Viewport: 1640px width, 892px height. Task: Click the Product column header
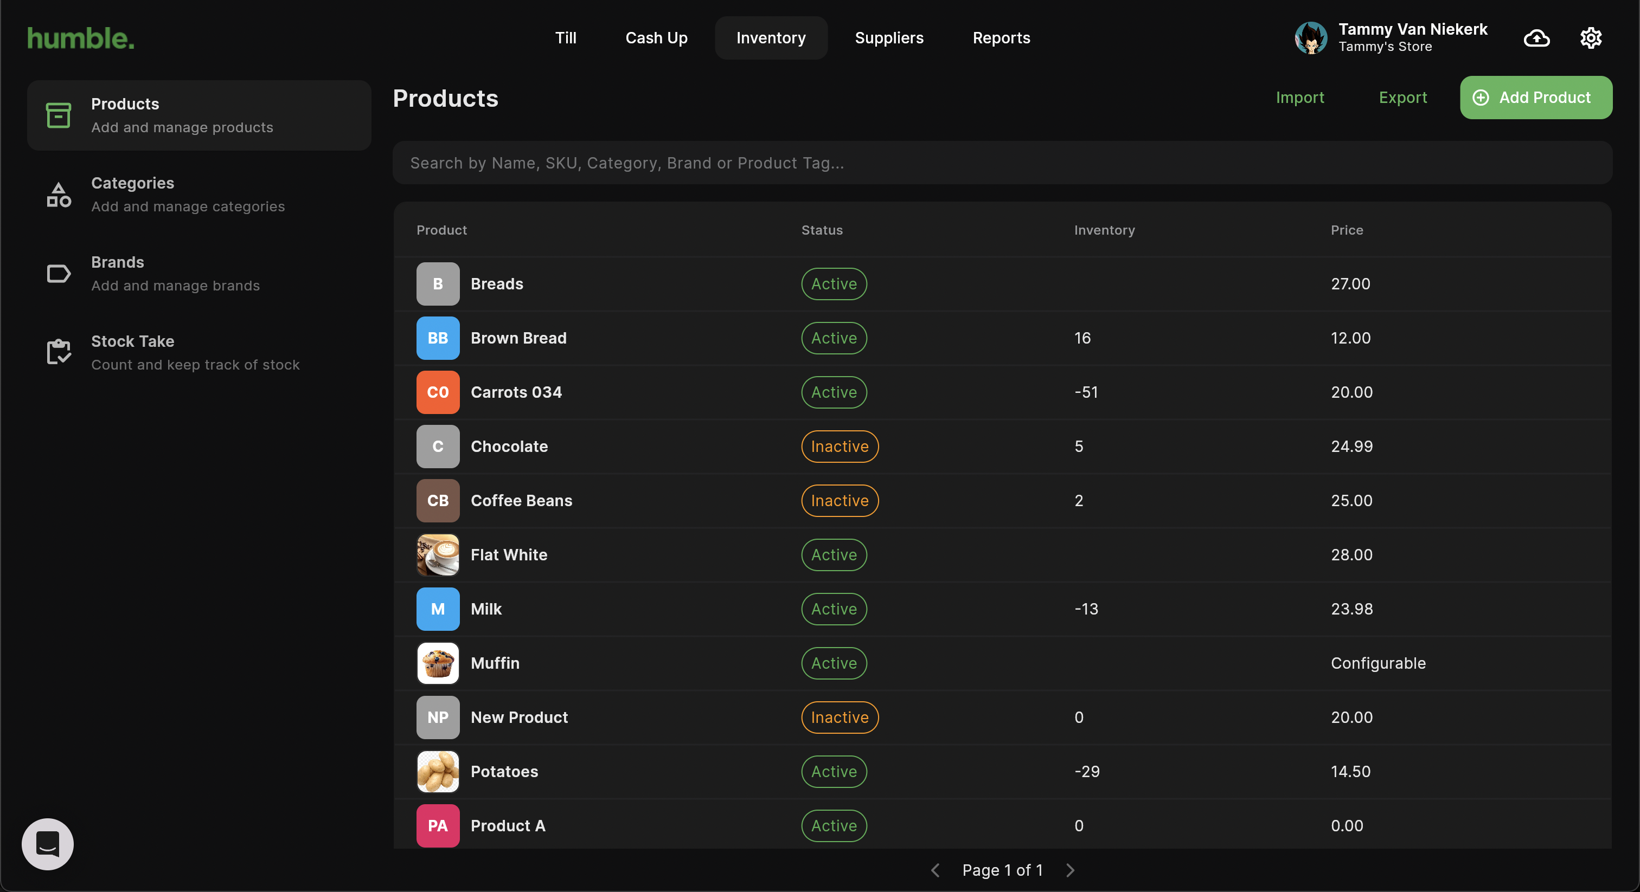441,230
